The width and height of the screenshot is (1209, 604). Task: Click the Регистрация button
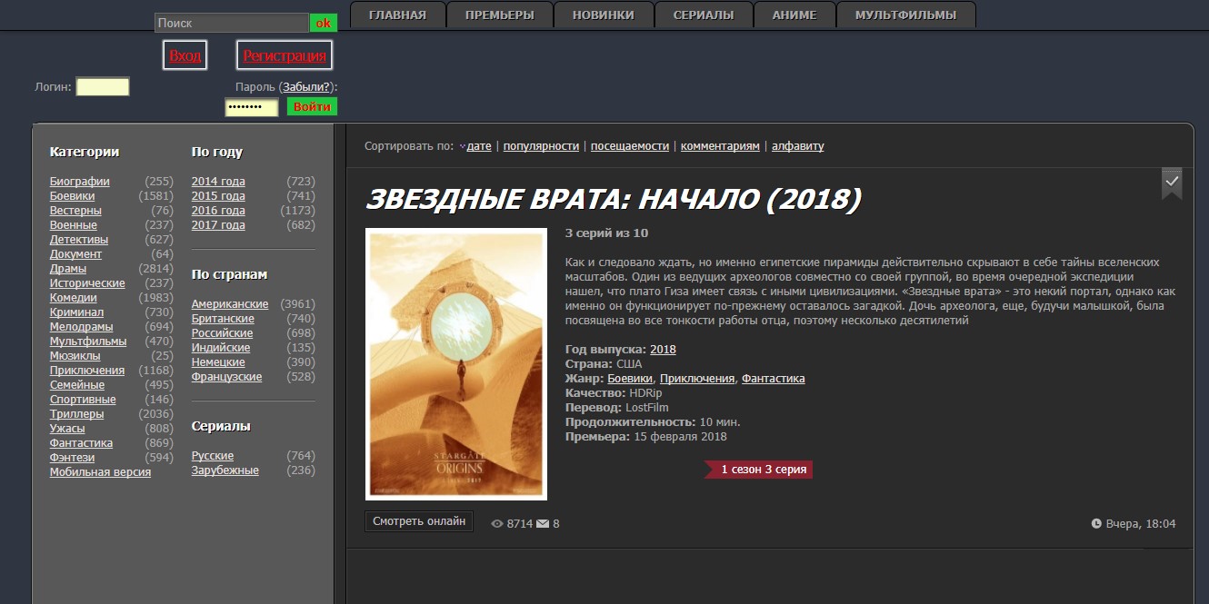tap(285, 55)
